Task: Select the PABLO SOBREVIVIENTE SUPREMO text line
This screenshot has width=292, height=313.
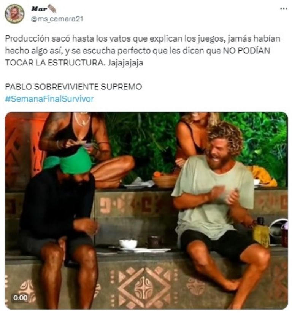Action: tap(73, 87)
